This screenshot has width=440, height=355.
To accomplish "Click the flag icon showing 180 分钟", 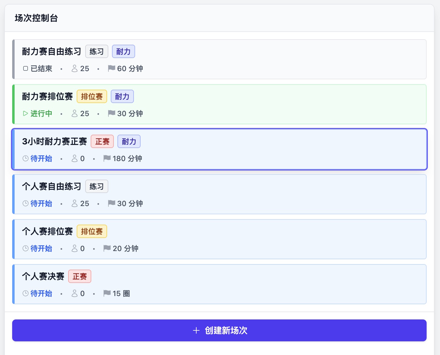I will pyautogui.click(x=107, y=158).
